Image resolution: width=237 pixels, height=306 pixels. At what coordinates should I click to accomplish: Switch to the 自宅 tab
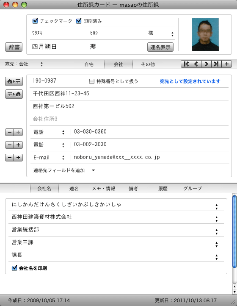(x=89, y=64)
